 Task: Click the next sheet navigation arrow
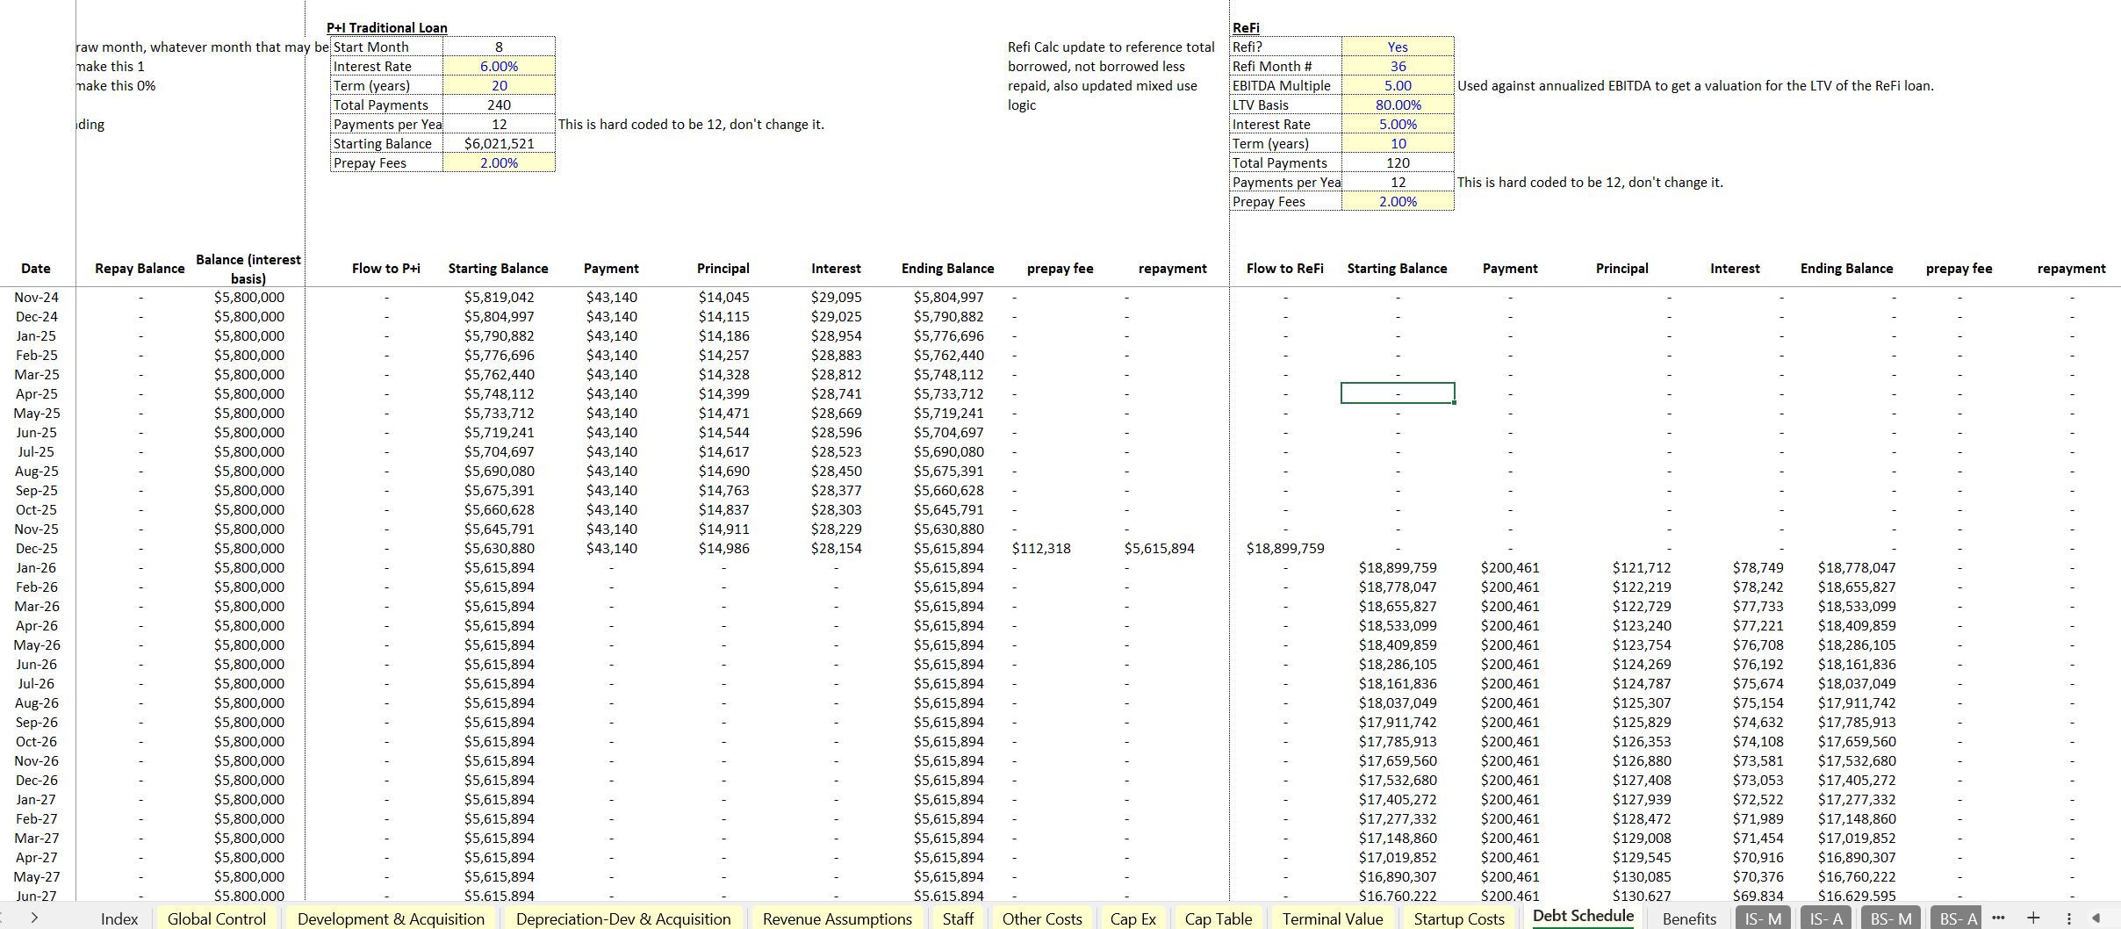33,918
